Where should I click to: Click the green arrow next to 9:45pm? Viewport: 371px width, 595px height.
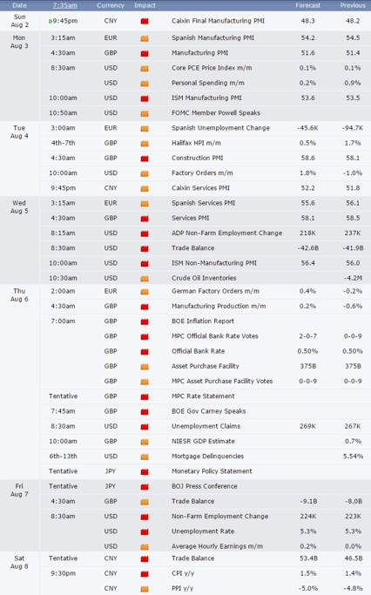(51, 21)
